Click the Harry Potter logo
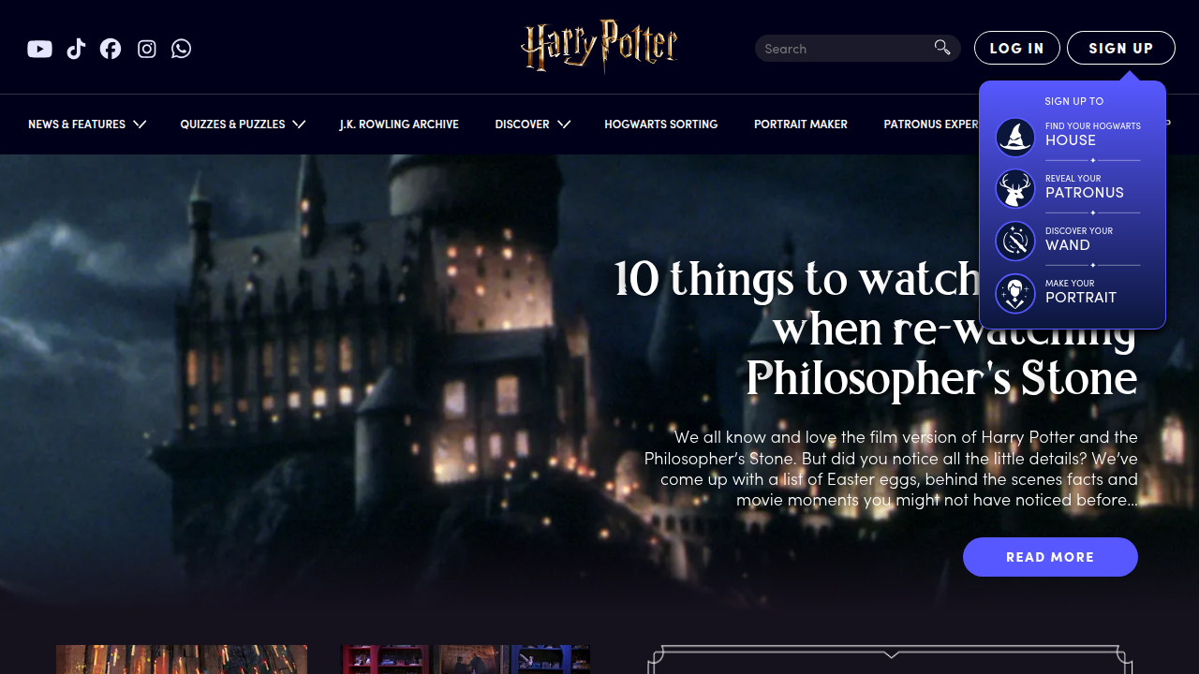 599,45
